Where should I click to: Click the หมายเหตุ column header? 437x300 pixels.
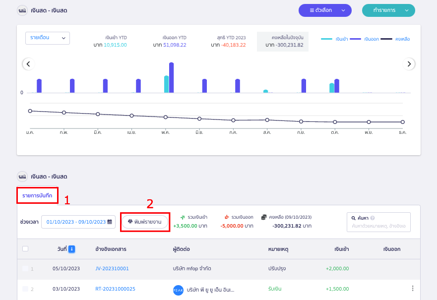click(278, 249)
